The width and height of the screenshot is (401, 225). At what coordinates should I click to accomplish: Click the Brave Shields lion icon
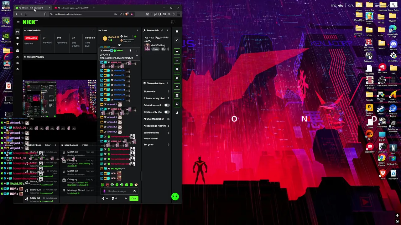tap(127, 14)
